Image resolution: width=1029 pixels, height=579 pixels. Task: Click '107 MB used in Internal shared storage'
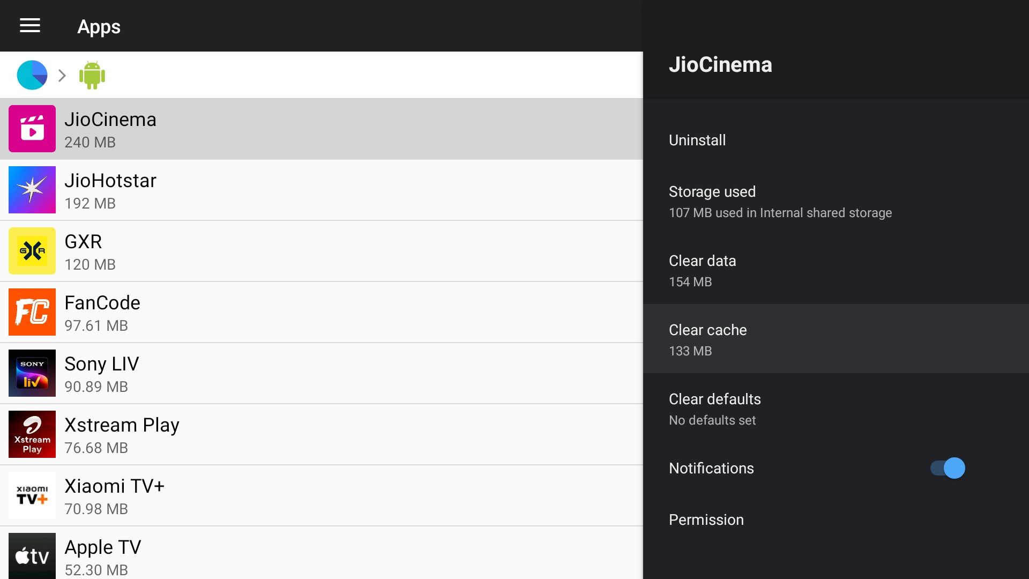[780, 213]
